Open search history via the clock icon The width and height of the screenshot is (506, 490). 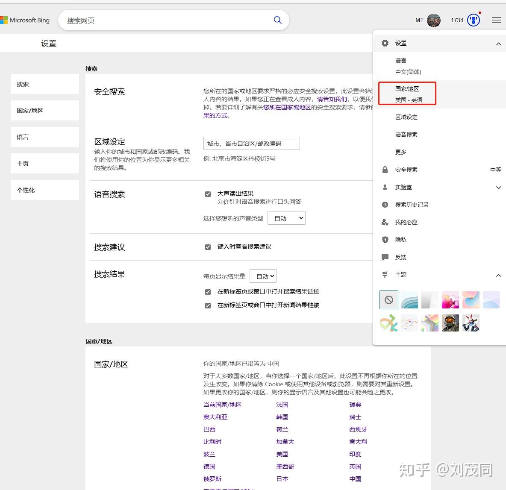click(385, 205)
